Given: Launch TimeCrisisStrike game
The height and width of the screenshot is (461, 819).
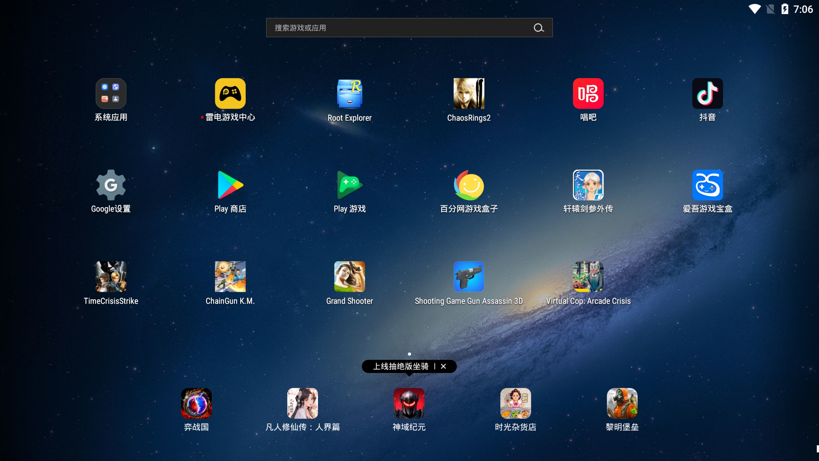Looking at the screenshot, I should coord(111,277).
